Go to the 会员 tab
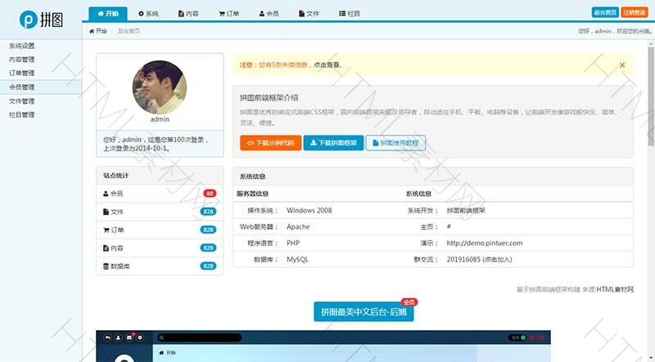This screenshot has height=362, width=655. click(x=269, y=14)
